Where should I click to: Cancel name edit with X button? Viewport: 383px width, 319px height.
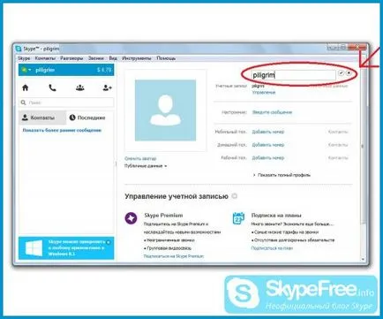tap(349, 73)
